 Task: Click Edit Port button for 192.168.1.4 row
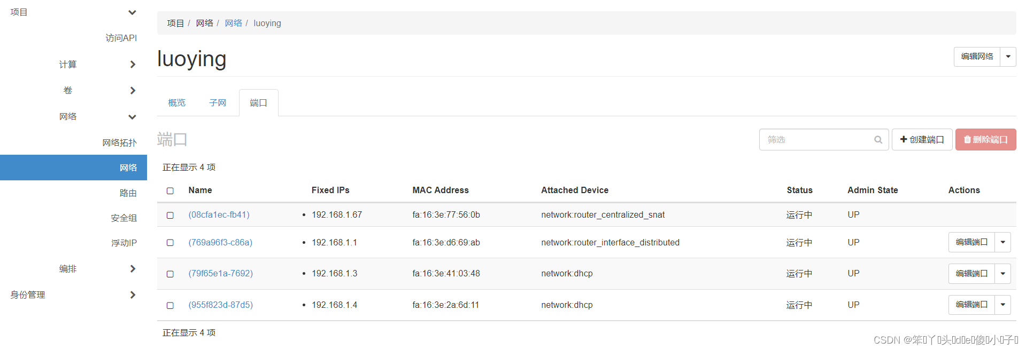click(x=971, y=305)
